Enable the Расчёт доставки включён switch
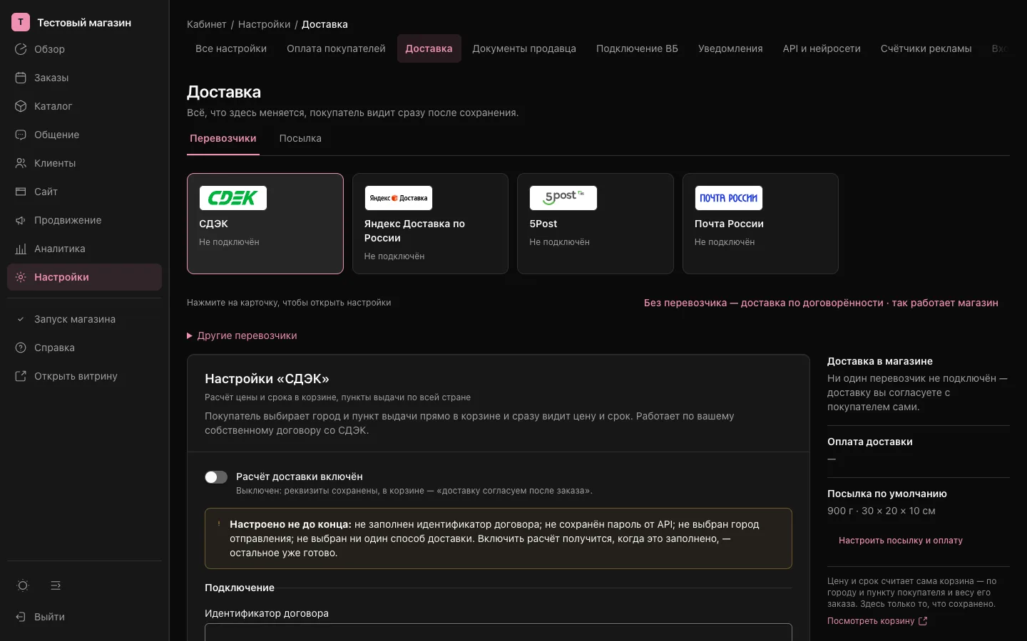Viewport: 1027px width, 641px height. pyautogui.click(x=216, y=477)
